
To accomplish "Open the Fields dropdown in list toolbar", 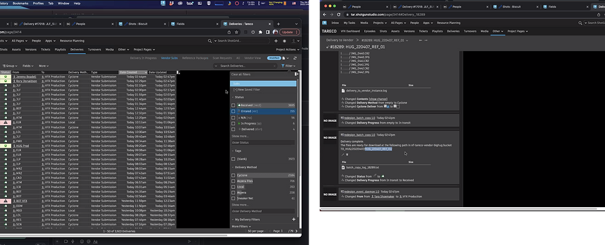I will pyautogui.click(x=28, y=66).
